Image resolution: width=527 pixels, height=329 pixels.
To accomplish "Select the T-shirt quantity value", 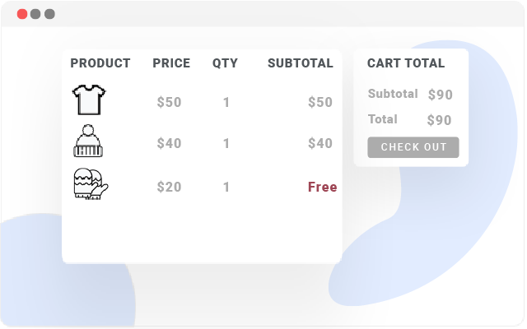I will click(226, 103).
